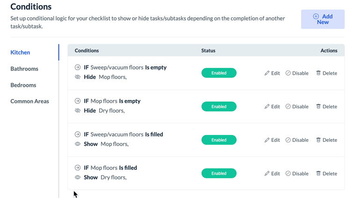Disable the Mop floors Is empty condition
The image size is (351, 198).
click(x=297, y=106)
